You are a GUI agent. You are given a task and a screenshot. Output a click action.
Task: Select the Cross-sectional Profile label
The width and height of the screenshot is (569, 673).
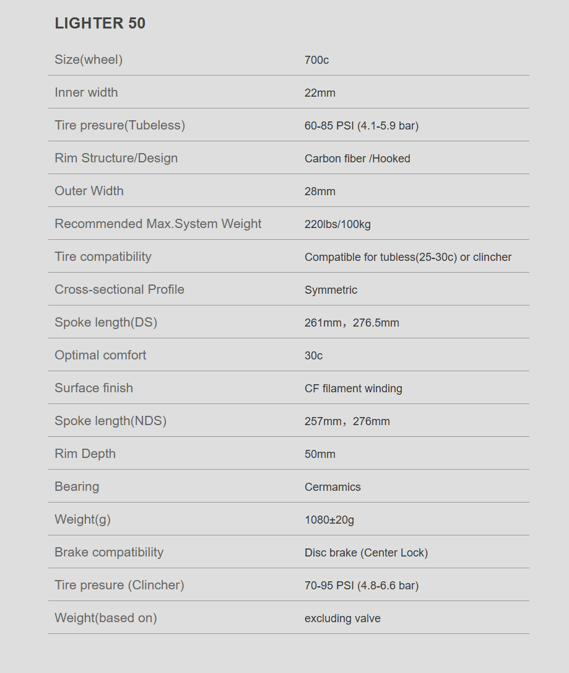tap(119, 290)
